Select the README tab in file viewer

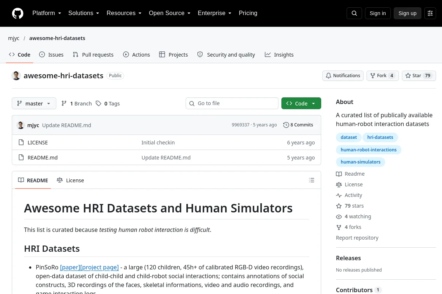(33, 180)
